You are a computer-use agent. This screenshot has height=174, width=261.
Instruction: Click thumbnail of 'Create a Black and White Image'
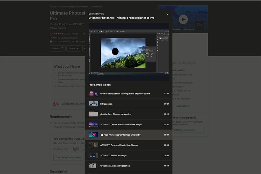click(x=93, y=124)
